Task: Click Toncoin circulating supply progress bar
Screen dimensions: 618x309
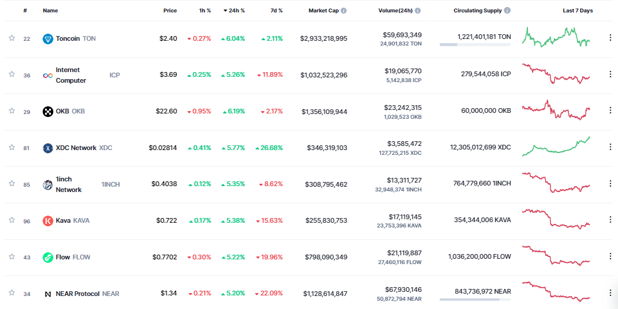Action: [475, 45]
